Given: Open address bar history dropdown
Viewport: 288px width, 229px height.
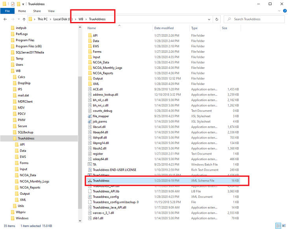Looking at the screenshot, I should (209, 19).
